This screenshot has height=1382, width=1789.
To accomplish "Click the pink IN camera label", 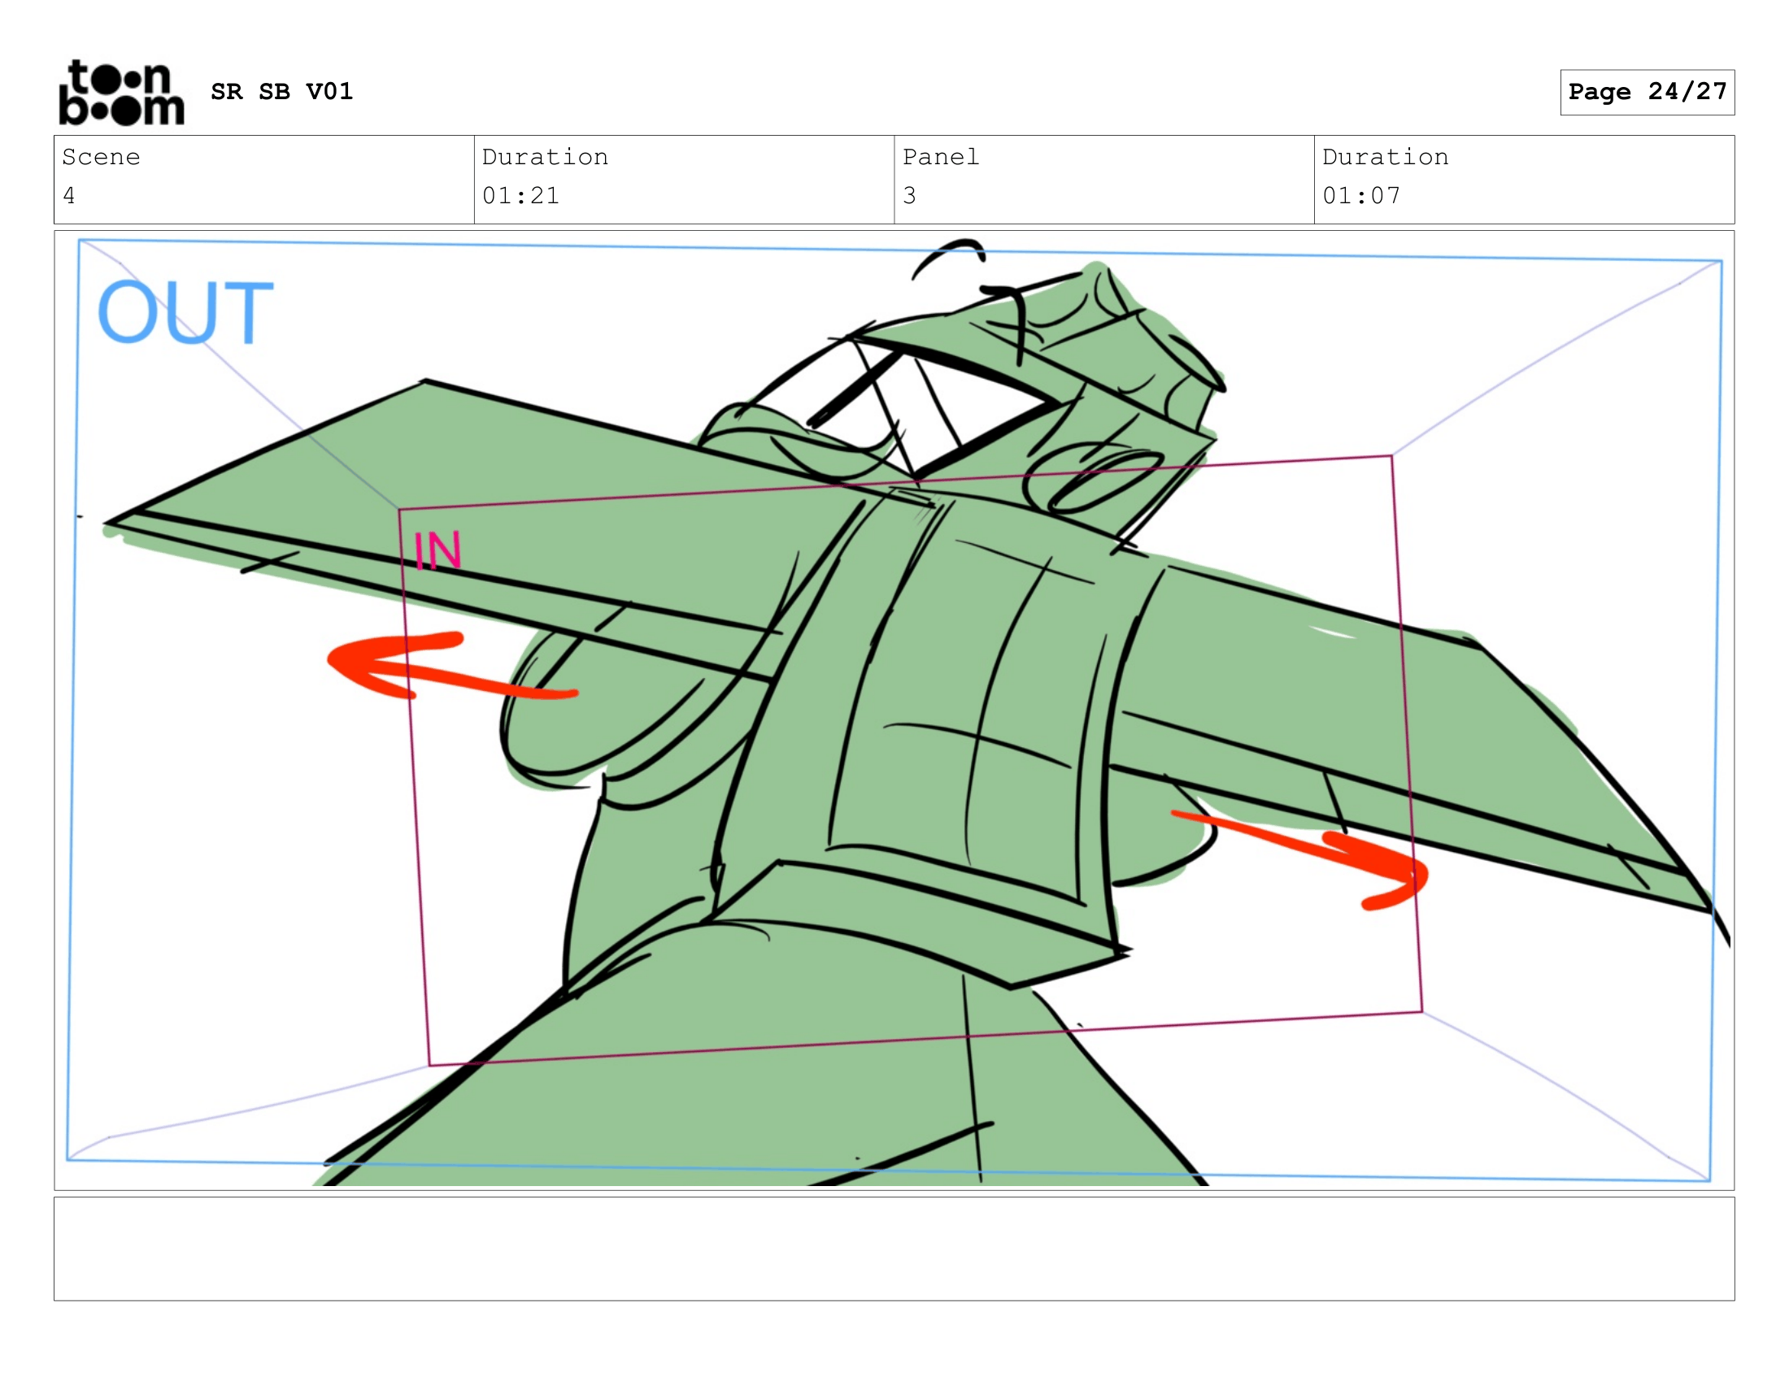I will 437,550.
